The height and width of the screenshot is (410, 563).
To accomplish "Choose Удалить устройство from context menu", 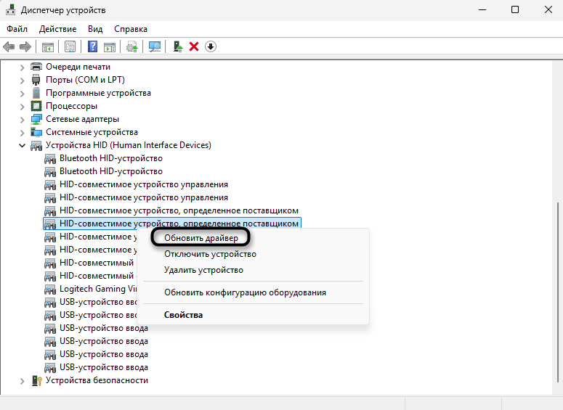I will pyautogui.click(x=203, y=270).
